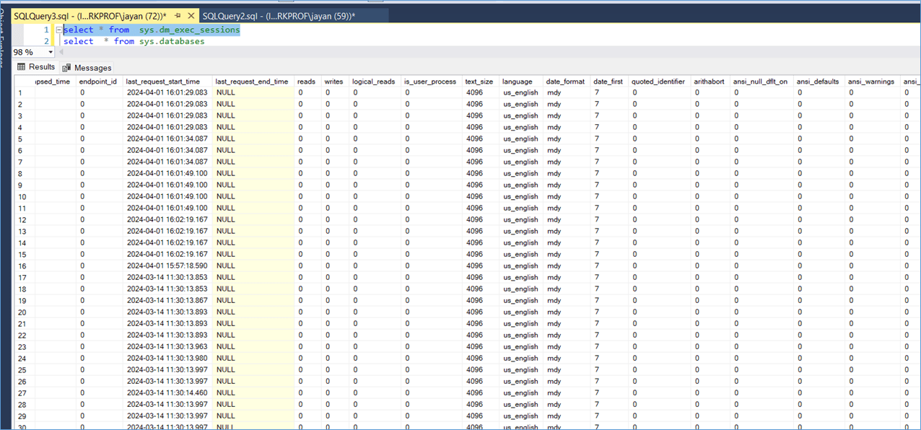Click the 2024-04-01 15:57:18.590 cell
Screen dimensions: 921x430
(167, 266)
